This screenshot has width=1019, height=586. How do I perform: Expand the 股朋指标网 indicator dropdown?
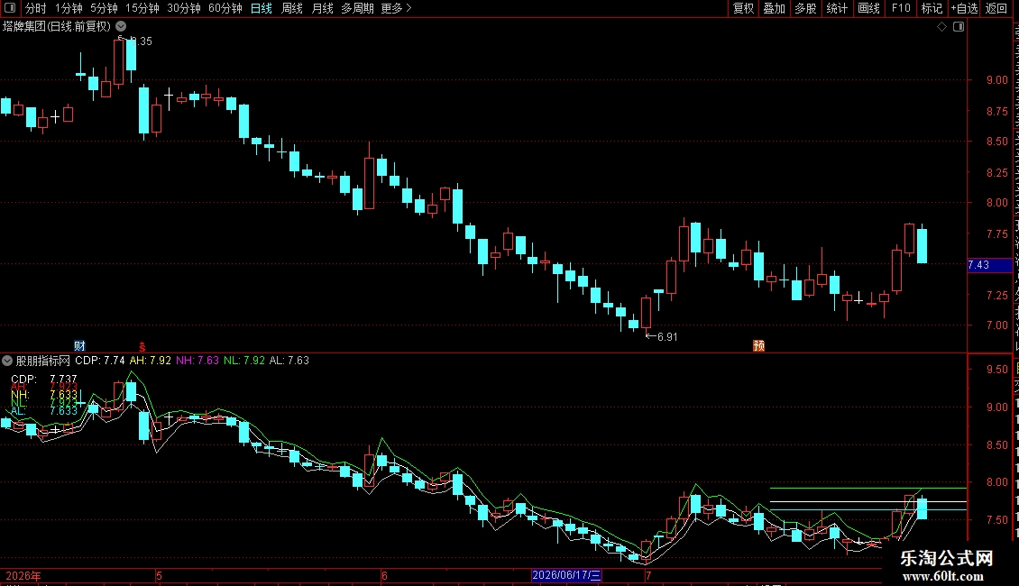(7, 361)
